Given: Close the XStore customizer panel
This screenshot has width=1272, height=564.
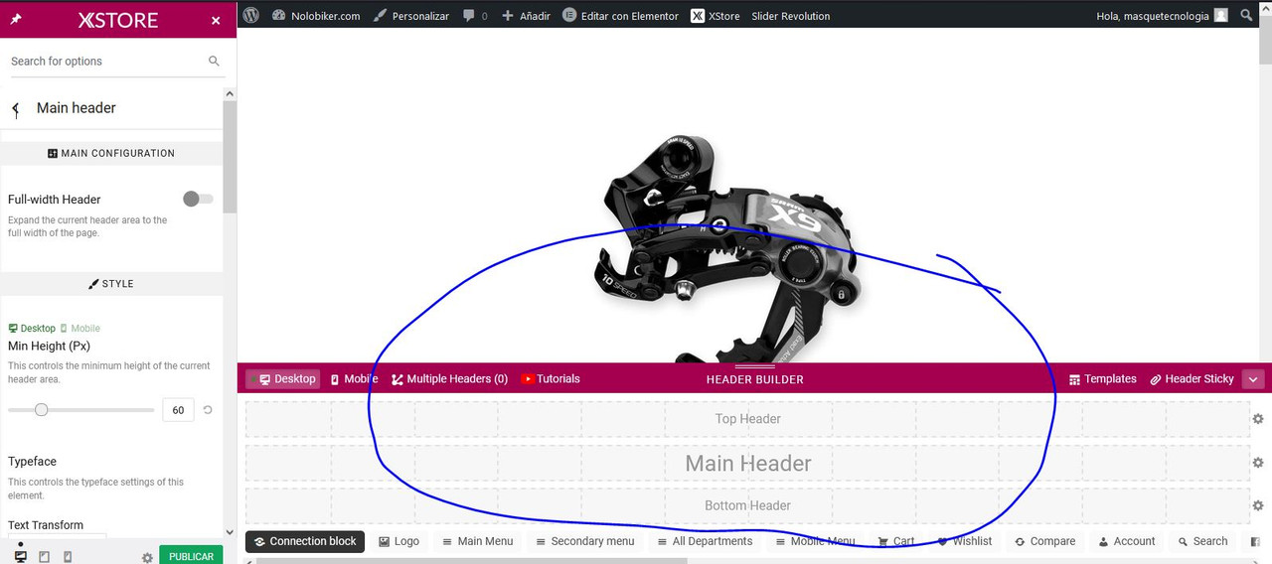Looking at the screenshot, I should click(216, 20).
